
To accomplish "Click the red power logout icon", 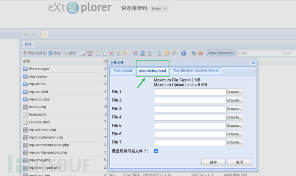I will click(200, 53).
